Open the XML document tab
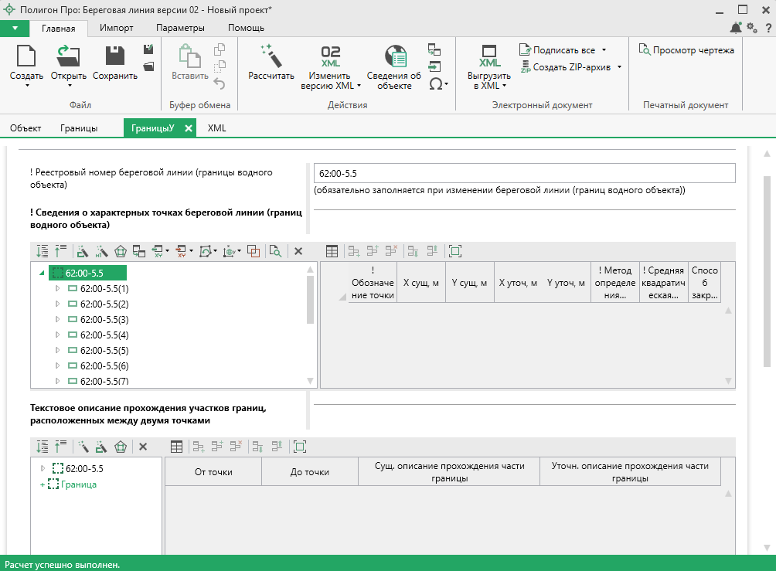776x571 pixels. [217, 128]
